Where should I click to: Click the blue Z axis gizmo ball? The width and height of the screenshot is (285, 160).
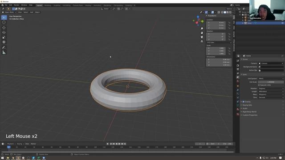pos(198,17)
